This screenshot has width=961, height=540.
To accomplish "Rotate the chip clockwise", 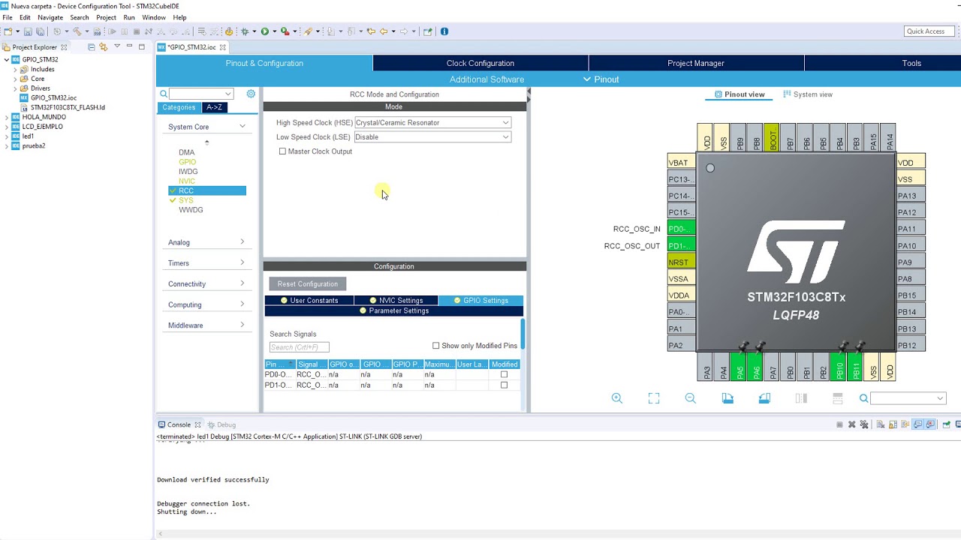I will point(728,398).
